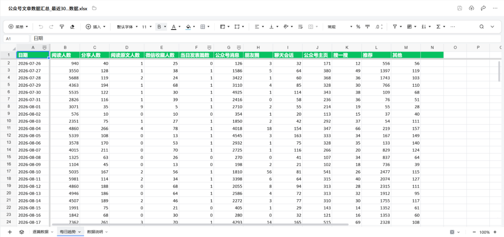Click the sum Σ formula icon
Viewport: 504px width, 237px height.
(x=438, y=27)
